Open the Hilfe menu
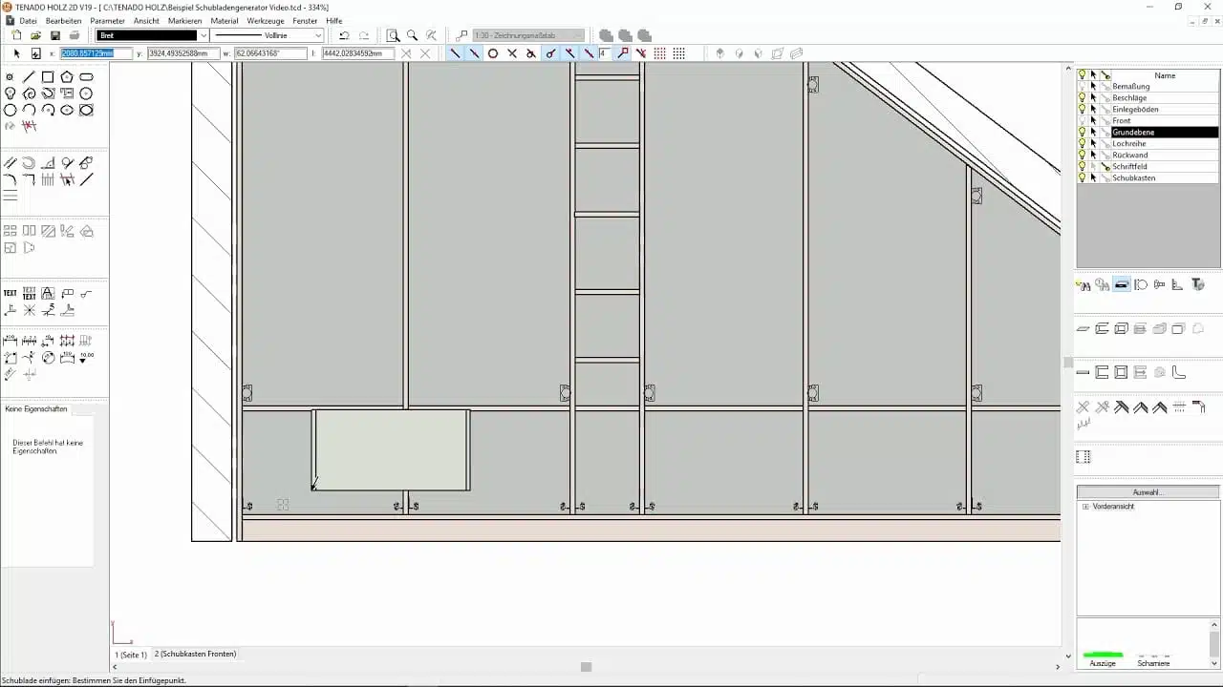Image resolution: width=1223 pixels, height=687 pixels. pos(334,21)
